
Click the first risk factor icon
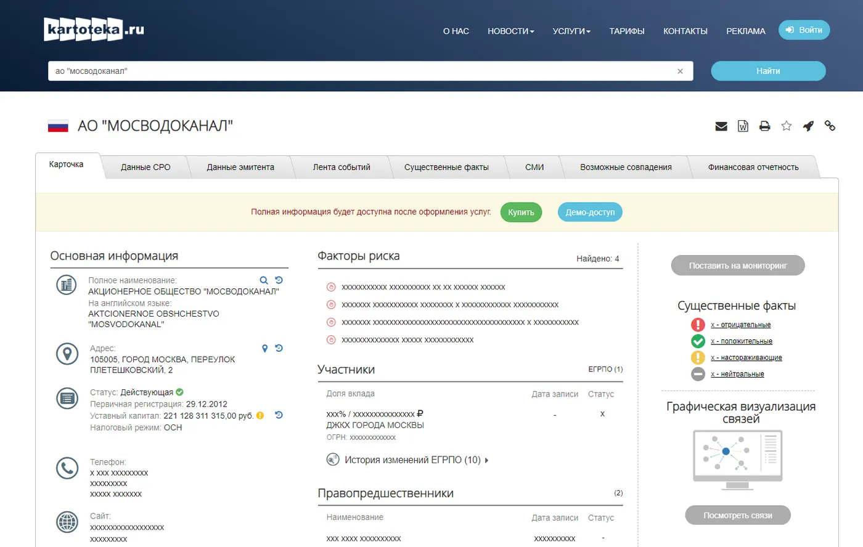(x=331, y=287)
